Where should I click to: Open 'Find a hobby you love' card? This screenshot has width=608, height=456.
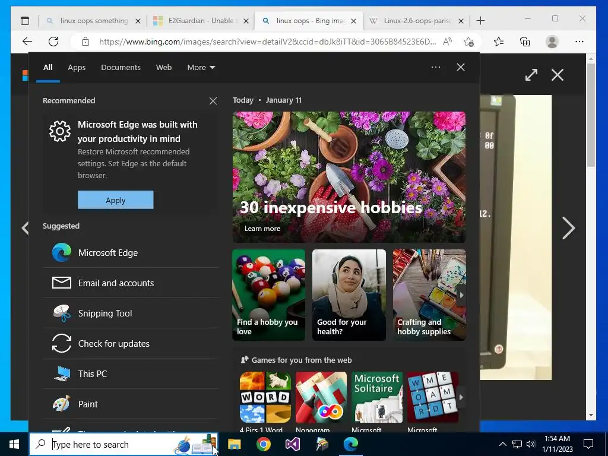coord(269,295)
